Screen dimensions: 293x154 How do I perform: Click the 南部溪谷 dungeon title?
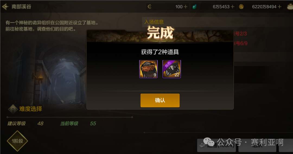21,7
